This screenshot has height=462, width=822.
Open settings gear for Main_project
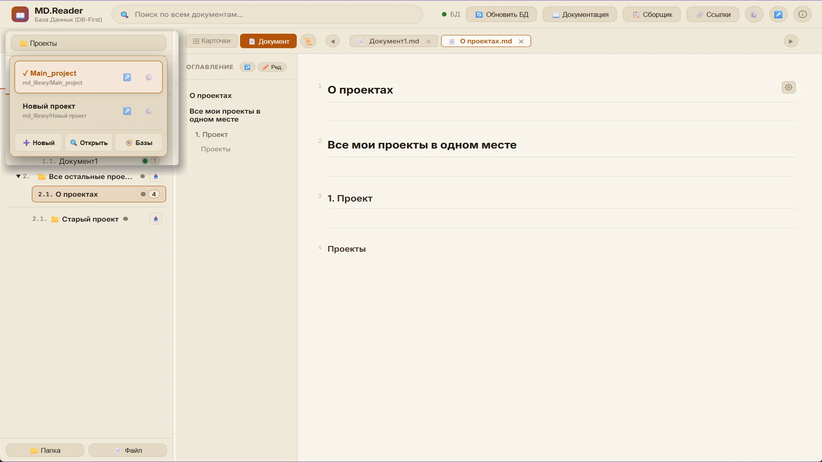tap(149, 77)
